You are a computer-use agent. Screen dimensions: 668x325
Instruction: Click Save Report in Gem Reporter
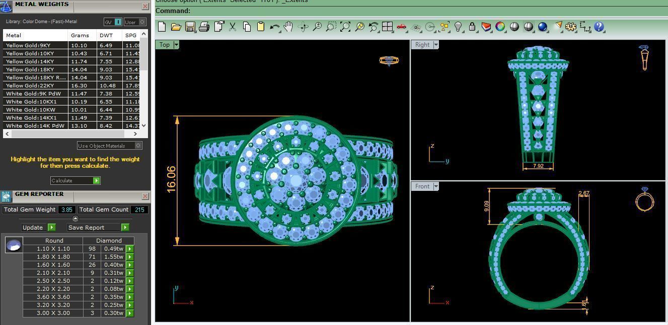coord(92,227)
